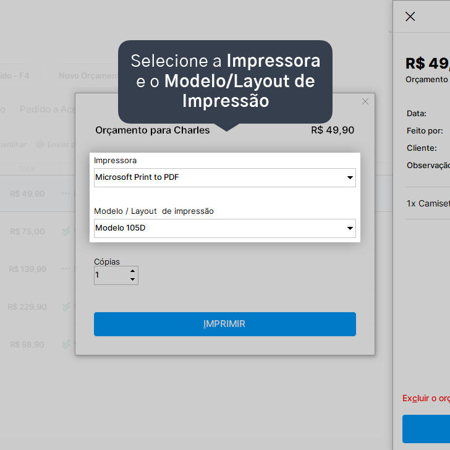Image resolution: width=450 pixels, height=450 pixels.
Task: Click the check icon on R$ 229,90 row
Action: point(66,307)
